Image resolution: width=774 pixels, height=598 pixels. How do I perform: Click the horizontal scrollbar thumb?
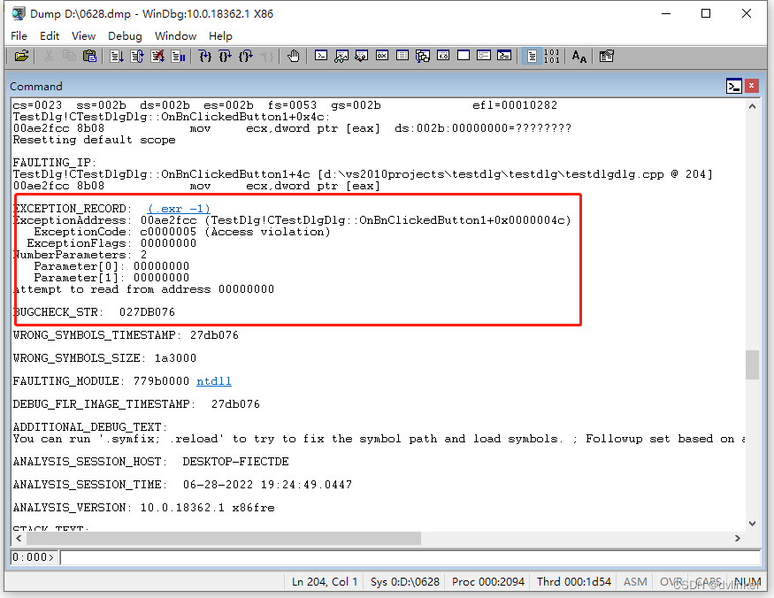(x=223, y=538)
